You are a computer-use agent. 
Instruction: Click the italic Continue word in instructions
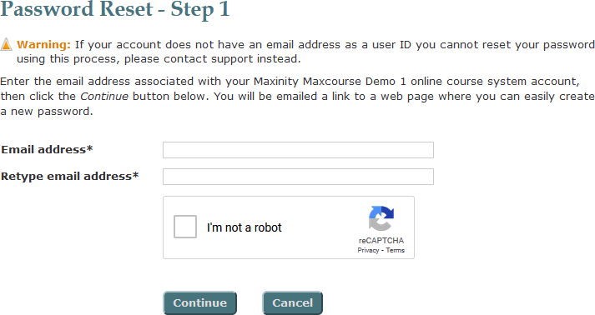click(104, 97)
